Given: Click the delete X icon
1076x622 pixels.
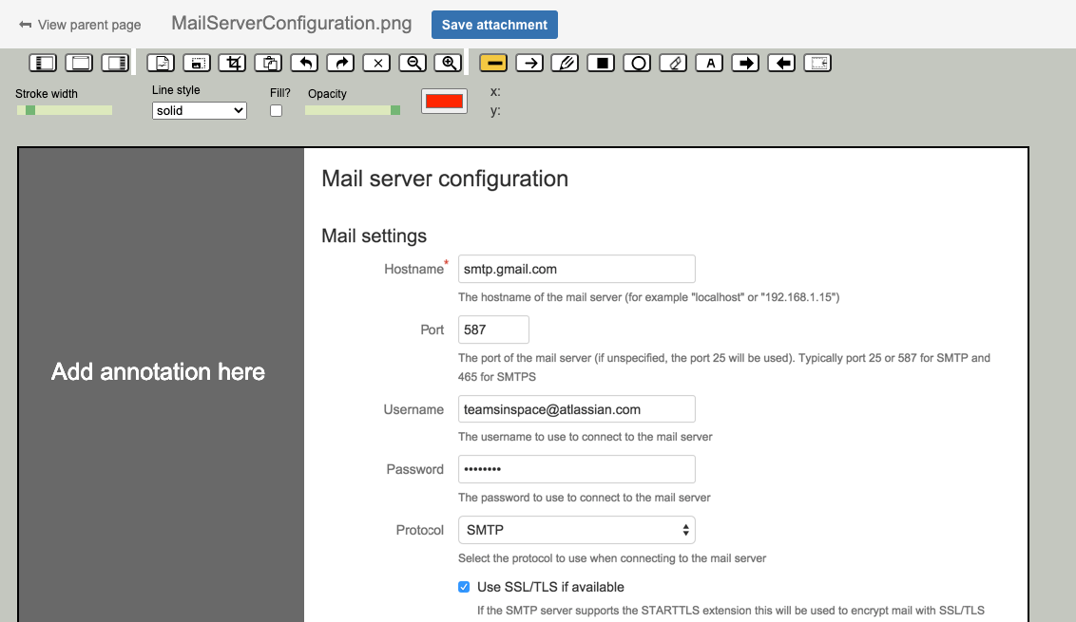Looking at the screenshot, I should 376,63.
